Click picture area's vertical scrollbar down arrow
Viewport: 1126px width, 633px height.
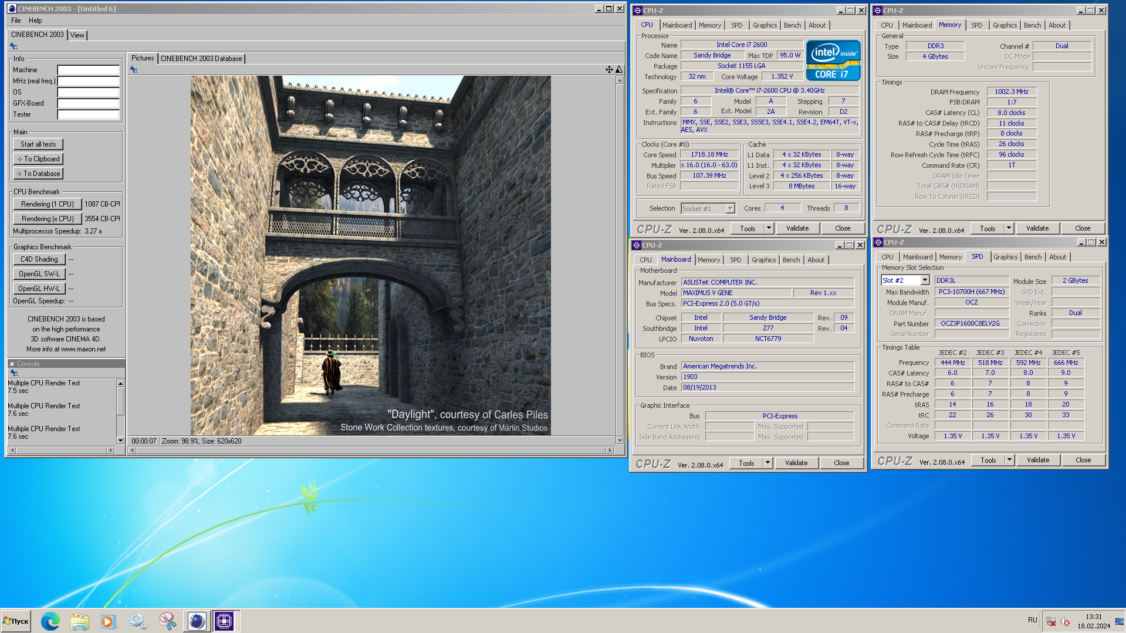pyautogui.click(x=620, y=441)
